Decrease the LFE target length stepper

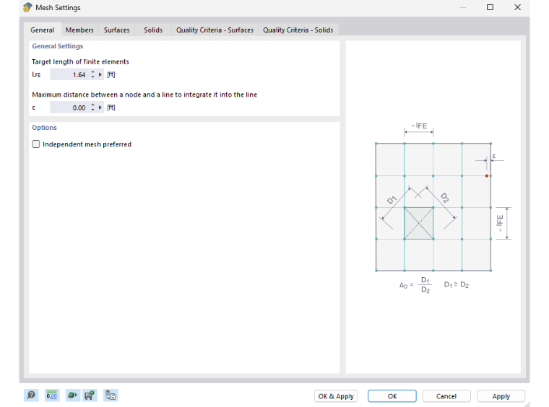(92, 77)
